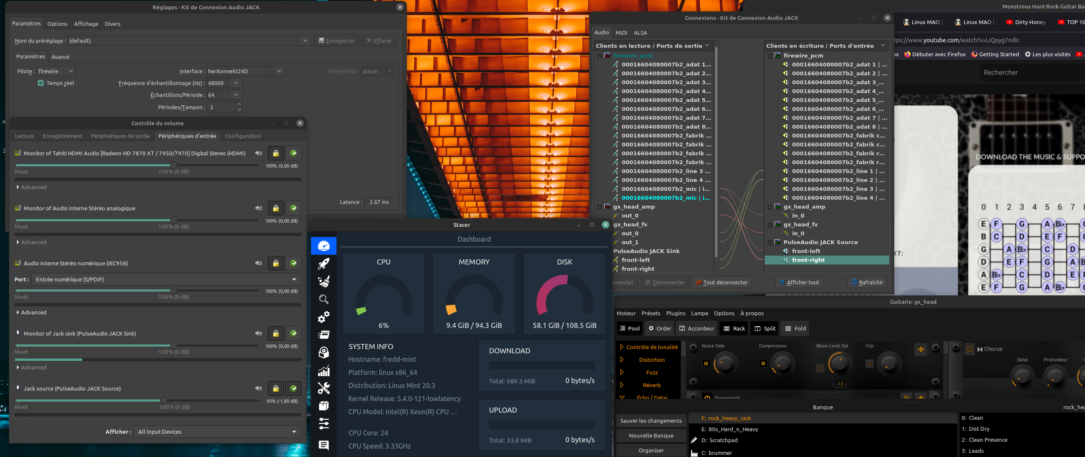Mute Jack source PulseAudio input

(258, 388)
